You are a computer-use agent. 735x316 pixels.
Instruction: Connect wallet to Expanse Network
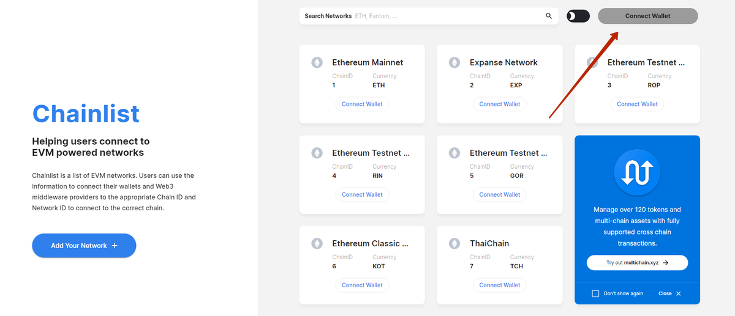499,104
